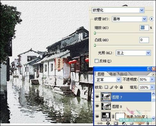
Task: Click the lock image pixels brush icon
Action: click(111, 87)
